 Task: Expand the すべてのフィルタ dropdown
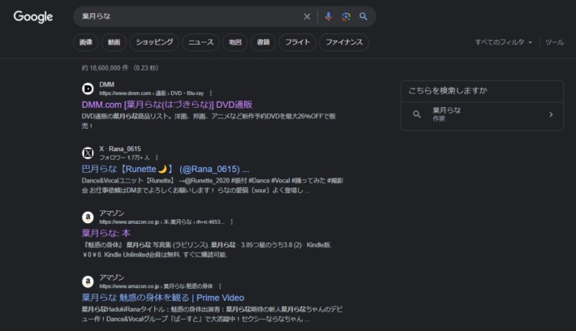click(x=503, y=42)
